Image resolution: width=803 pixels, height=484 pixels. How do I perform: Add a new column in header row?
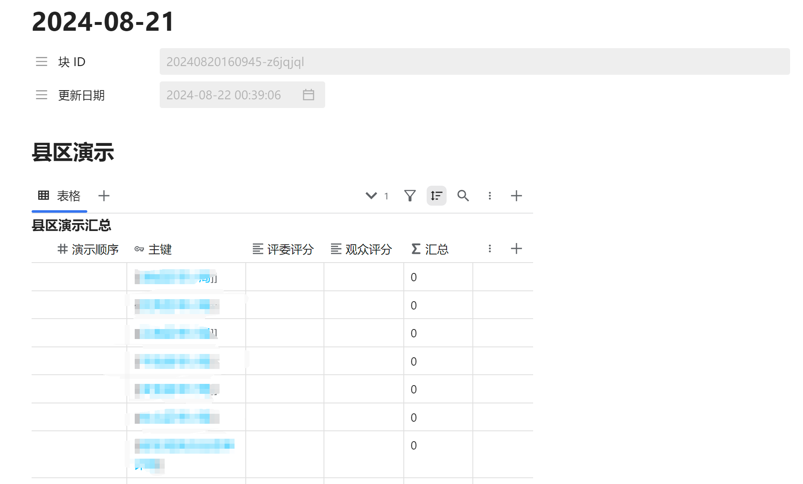click(x=516, y=248)
